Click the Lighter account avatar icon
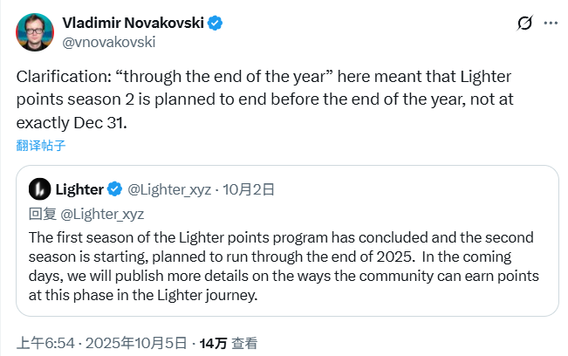Viewport: 568px width, 356px height. (x=39, y=189)
